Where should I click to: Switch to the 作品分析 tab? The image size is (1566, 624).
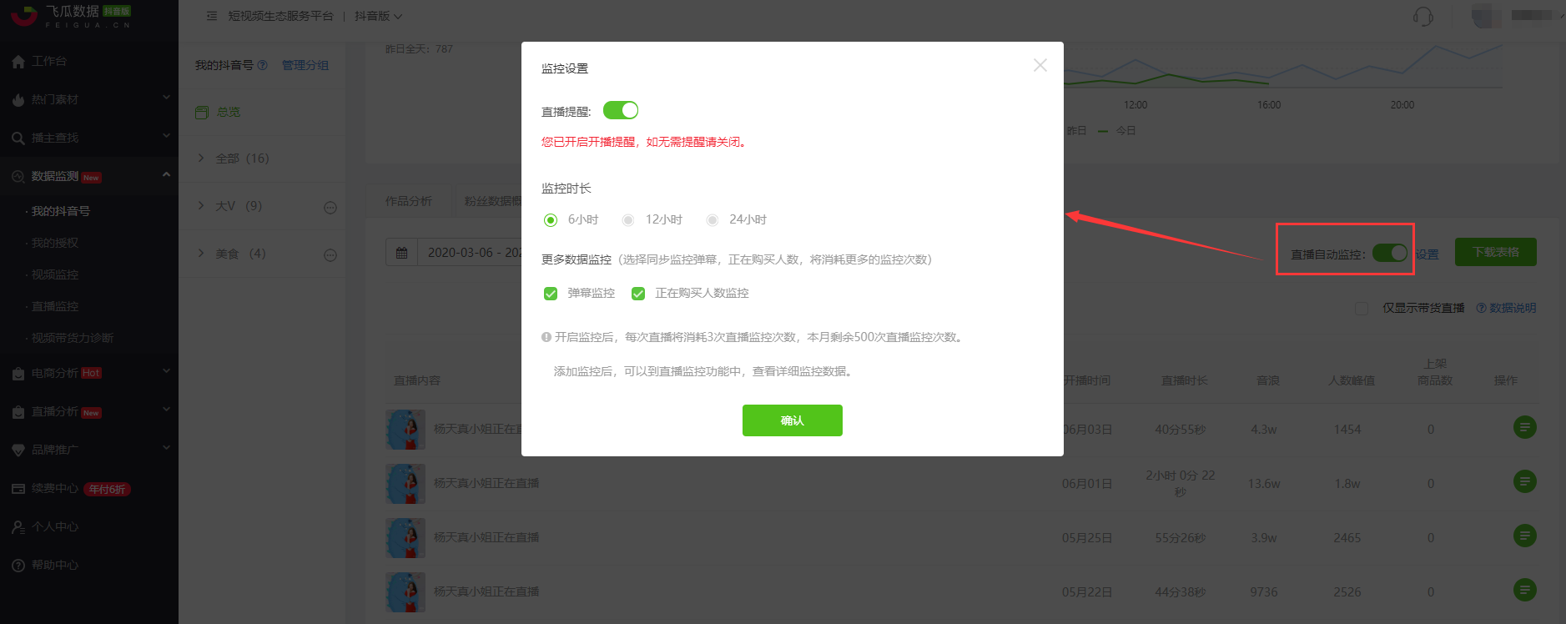click(x=409, y=201)
